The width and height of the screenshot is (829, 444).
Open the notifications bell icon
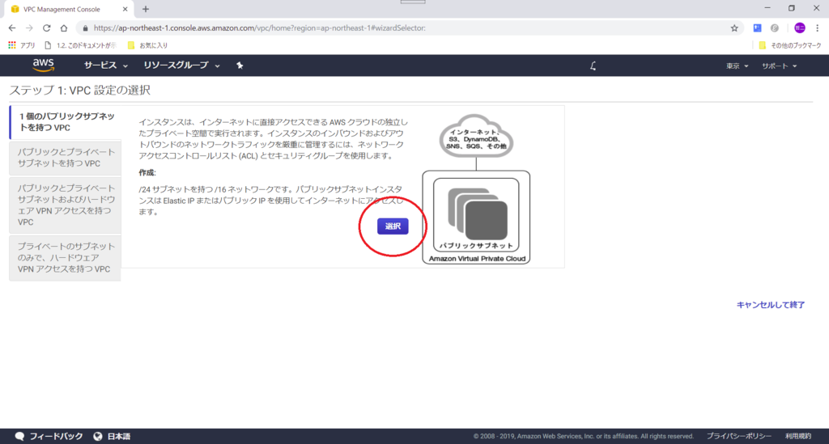pyautogui.click(x=593, y=66)
